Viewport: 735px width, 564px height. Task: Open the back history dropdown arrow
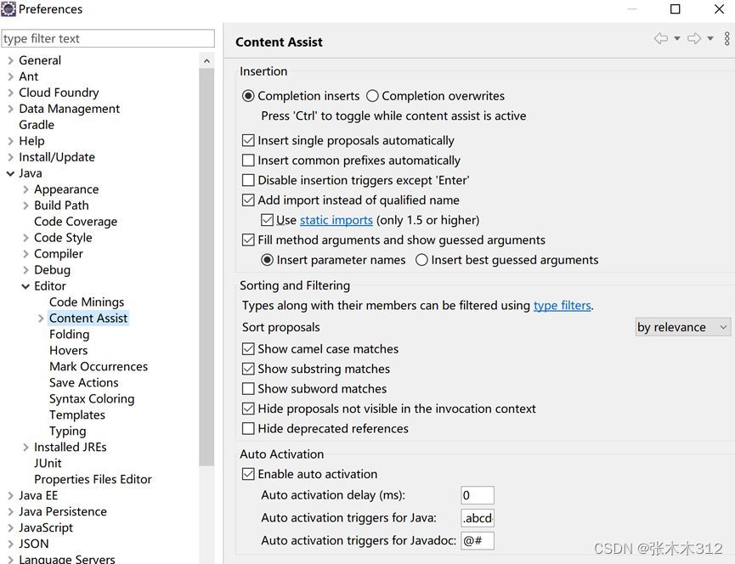(677, 38)
